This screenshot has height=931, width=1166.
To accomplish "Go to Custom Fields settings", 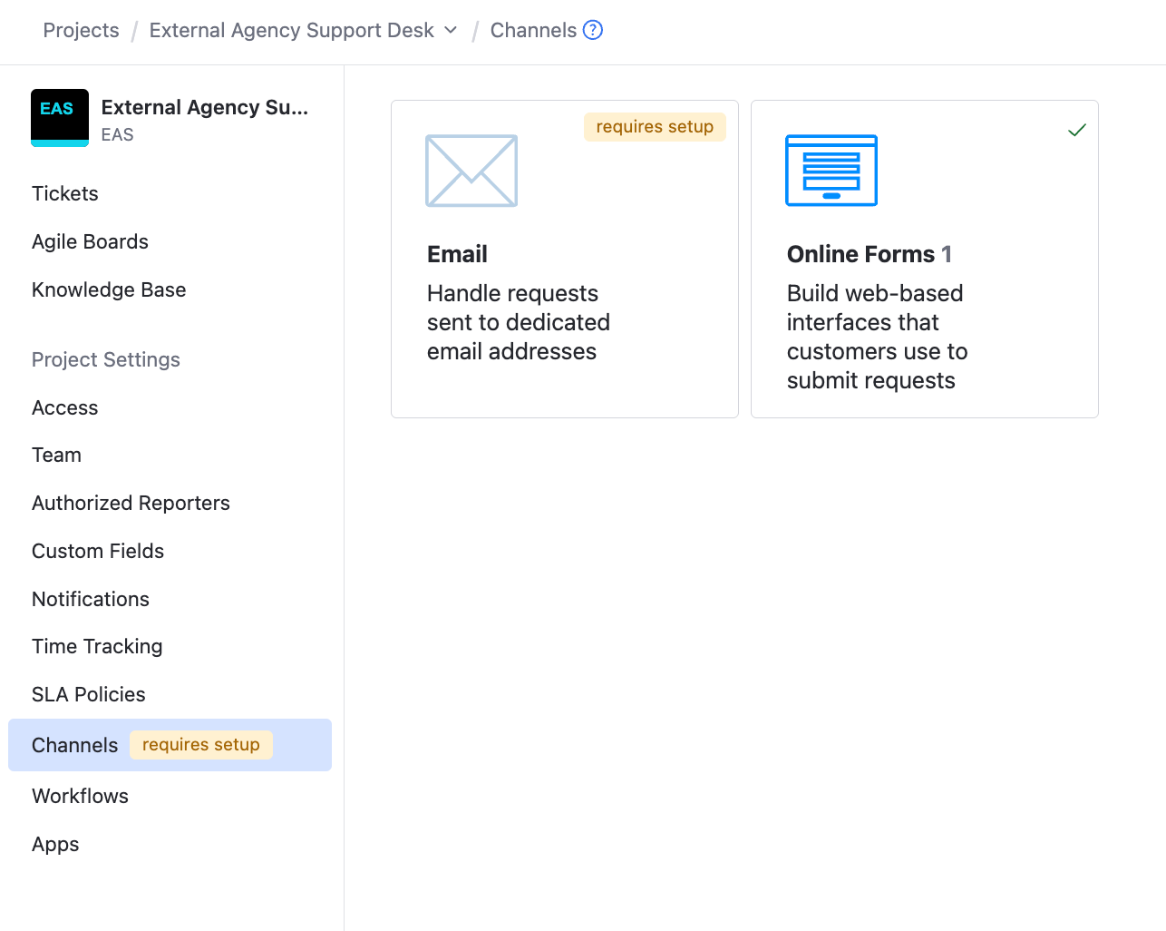I will [98, 551].
